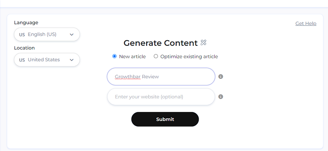Focus the Growthbar Review keyword input field

pos(161,77)
